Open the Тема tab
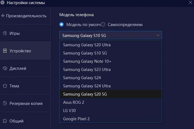Viewport: 194px width, 129px height. click(x=25, y=86)
